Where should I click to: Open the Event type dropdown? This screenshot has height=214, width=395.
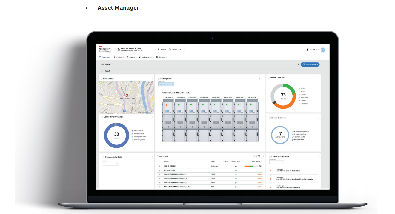(276, 162)
